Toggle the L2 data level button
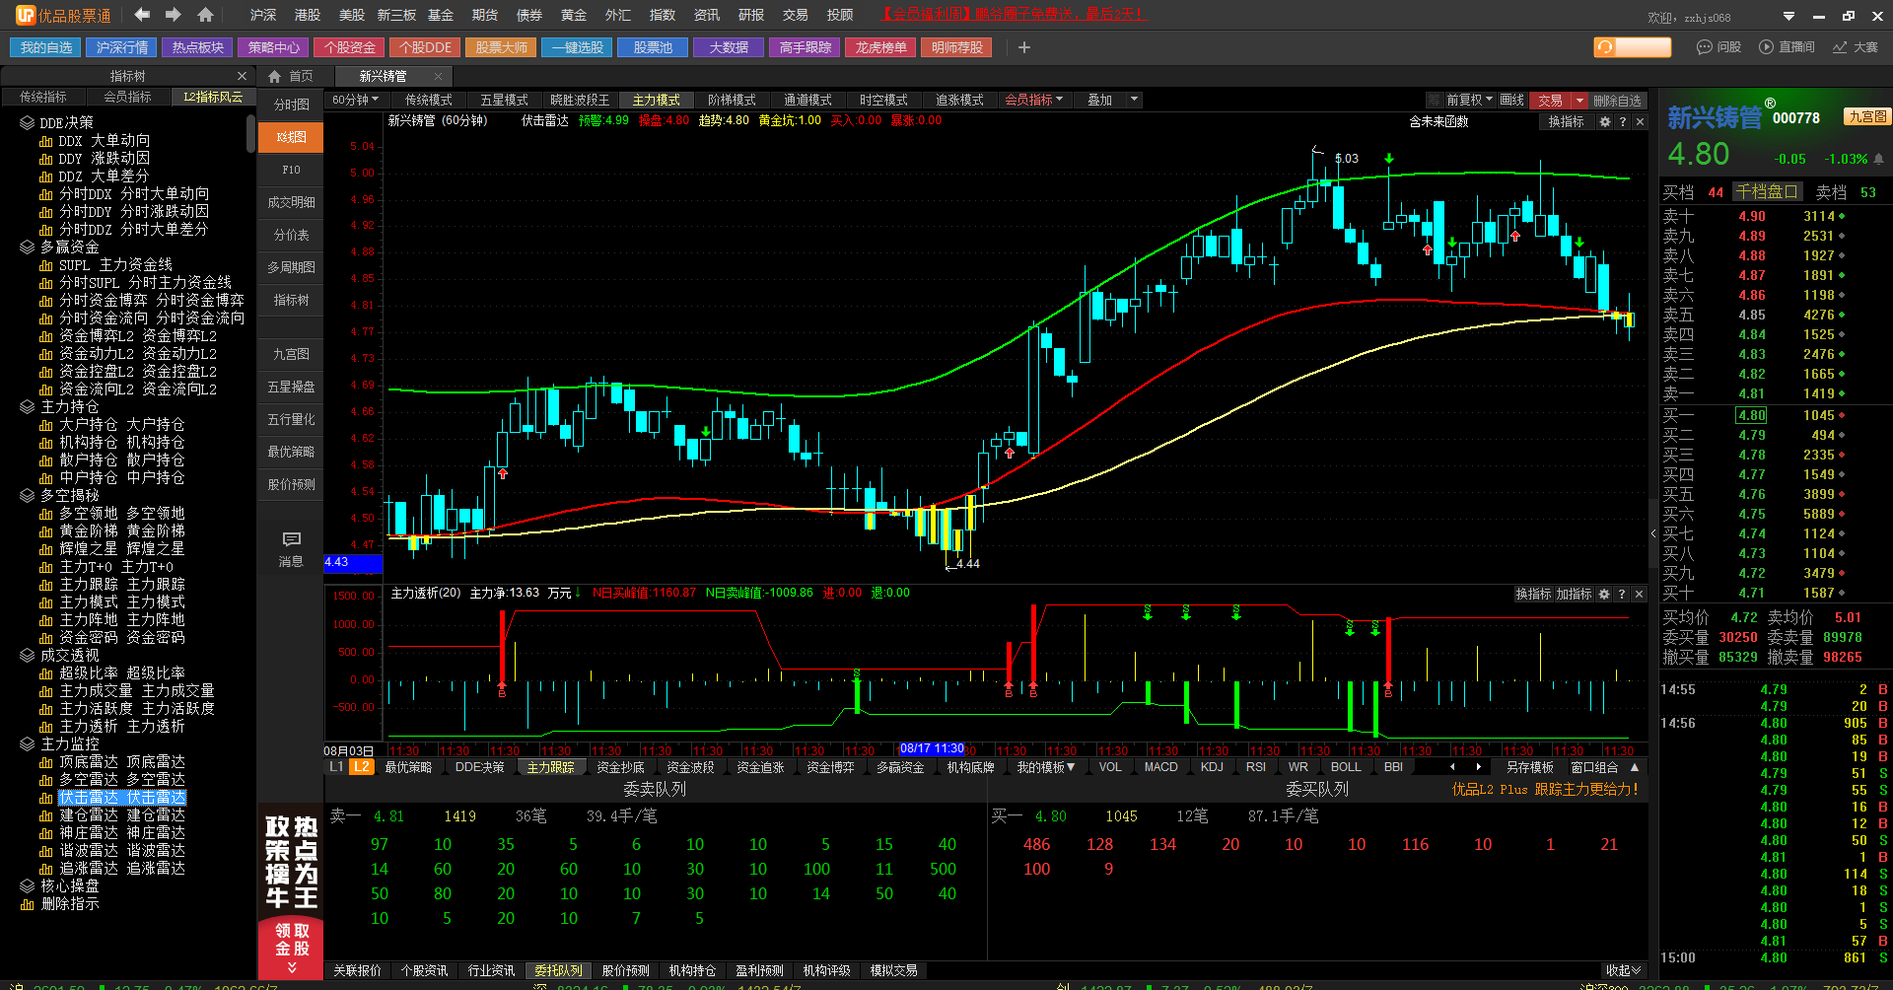The height and width of the screenshot is (990, 1893). [x=362, y=767]
